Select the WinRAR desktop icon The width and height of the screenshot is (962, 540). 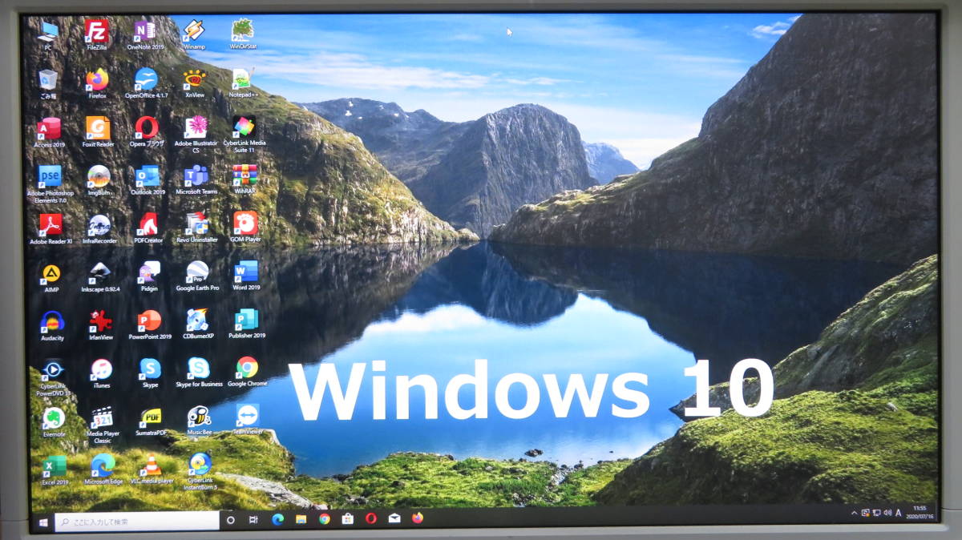pos(245,180)
